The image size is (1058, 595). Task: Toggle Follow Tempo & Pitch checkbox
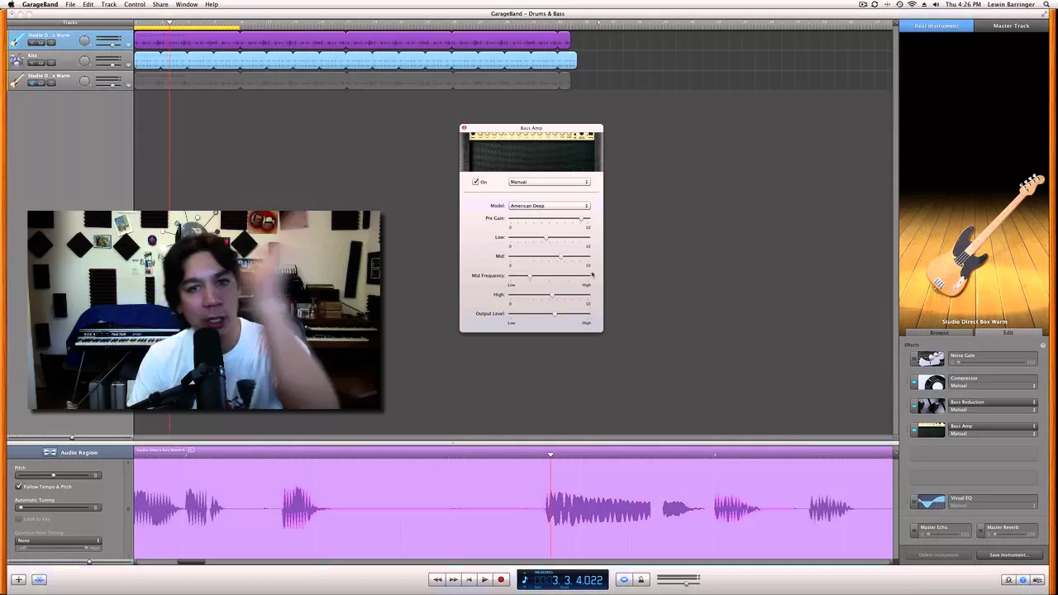[x=19, y=487]
